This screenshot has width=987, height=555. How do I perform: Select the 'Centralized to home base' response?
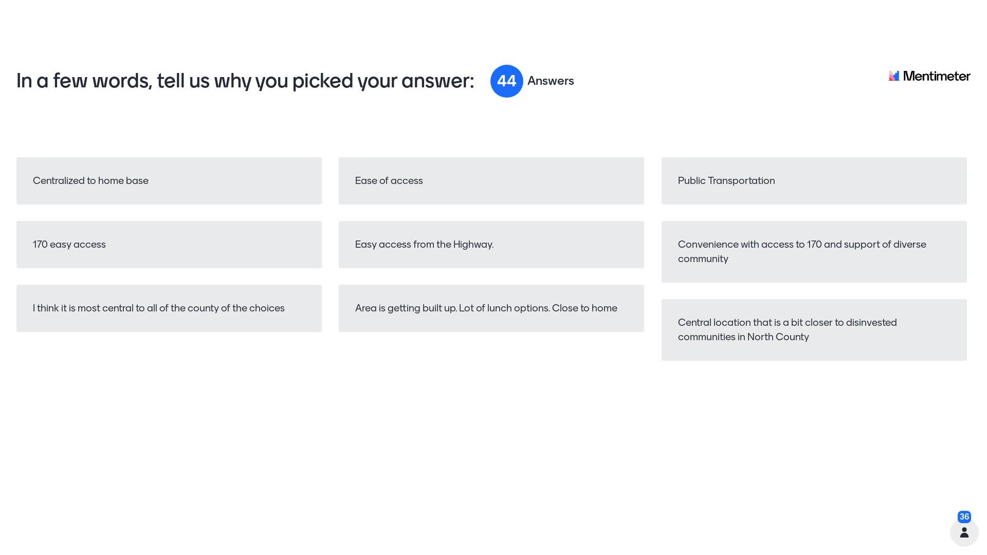tap(169, 181)
